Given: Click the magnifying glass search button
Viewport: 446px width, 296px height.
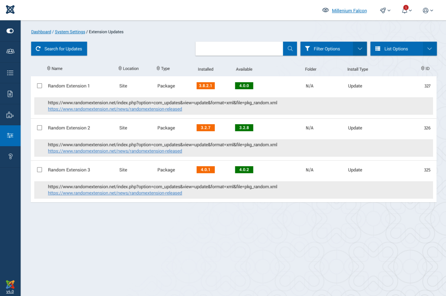Looking at the screenshot, I should coord(290,49).
